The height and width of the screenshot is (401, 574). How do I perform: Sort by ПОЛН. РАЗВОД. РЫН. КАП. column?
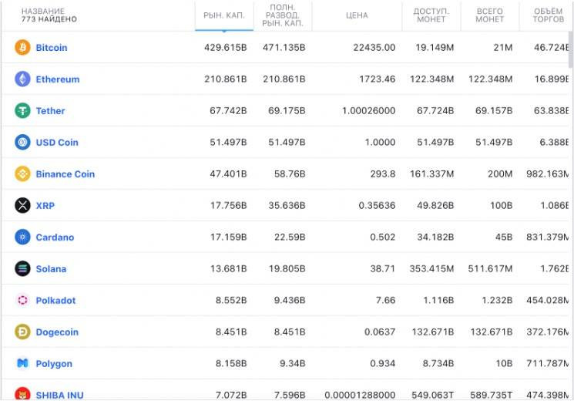[x=283, y=15]
